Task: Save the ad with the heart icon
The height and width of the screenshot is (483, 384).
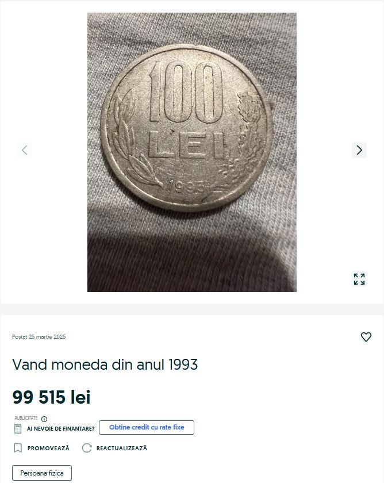Action: (x=366, y=337)
